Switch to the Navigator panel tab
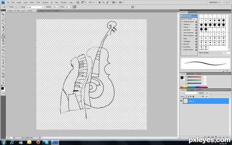This screenshot has height=145, width=232. (193, 12)
